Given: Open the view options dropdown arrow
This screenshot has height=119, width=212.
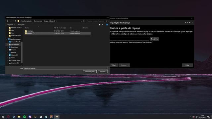Looking at the screenshot, I should click(102, 25).
